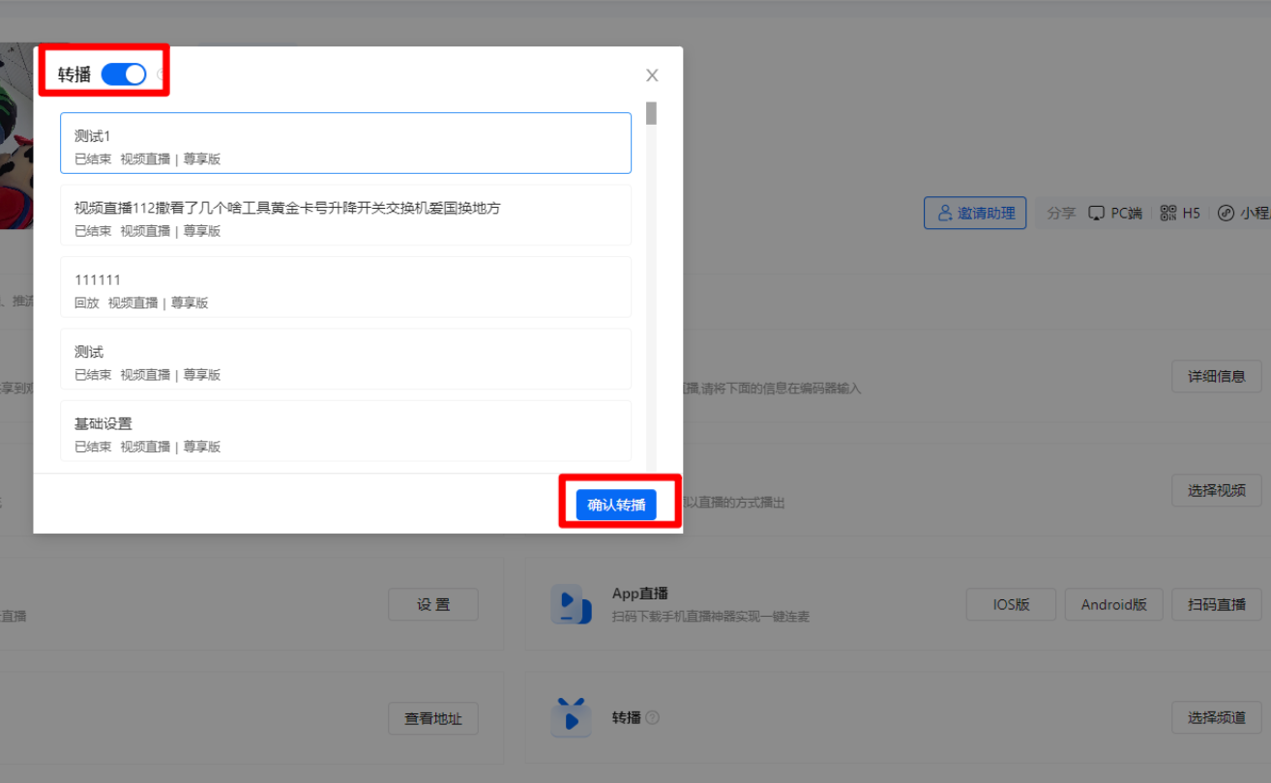
Task: Click the 转播 rebroadcast icon at bottom
Action: click(x=572, y=717)
